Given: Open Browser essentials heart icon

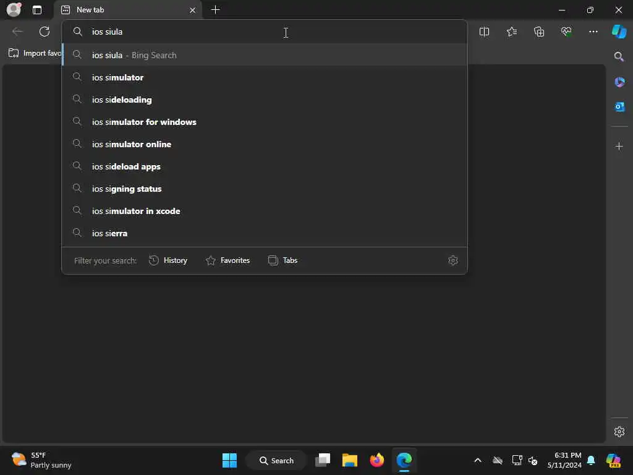Looking at the screenshot, I should (x=566, y=32).
